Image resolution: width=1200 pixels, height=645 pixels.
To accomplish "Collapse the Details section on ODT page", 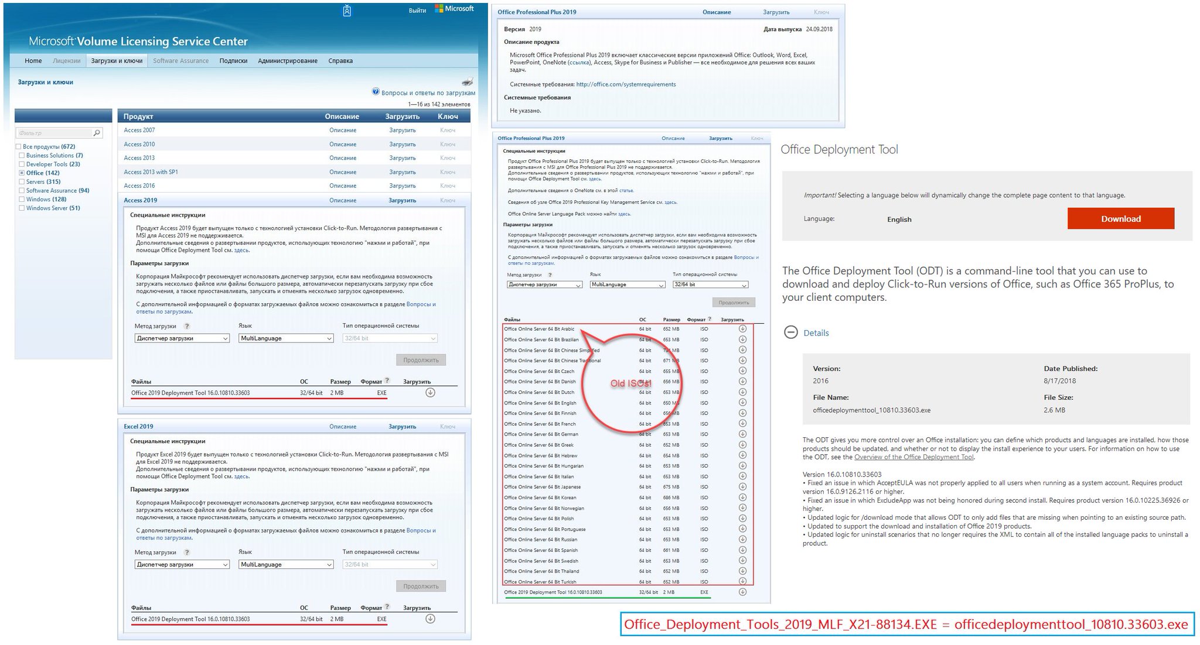I will 790,332.
